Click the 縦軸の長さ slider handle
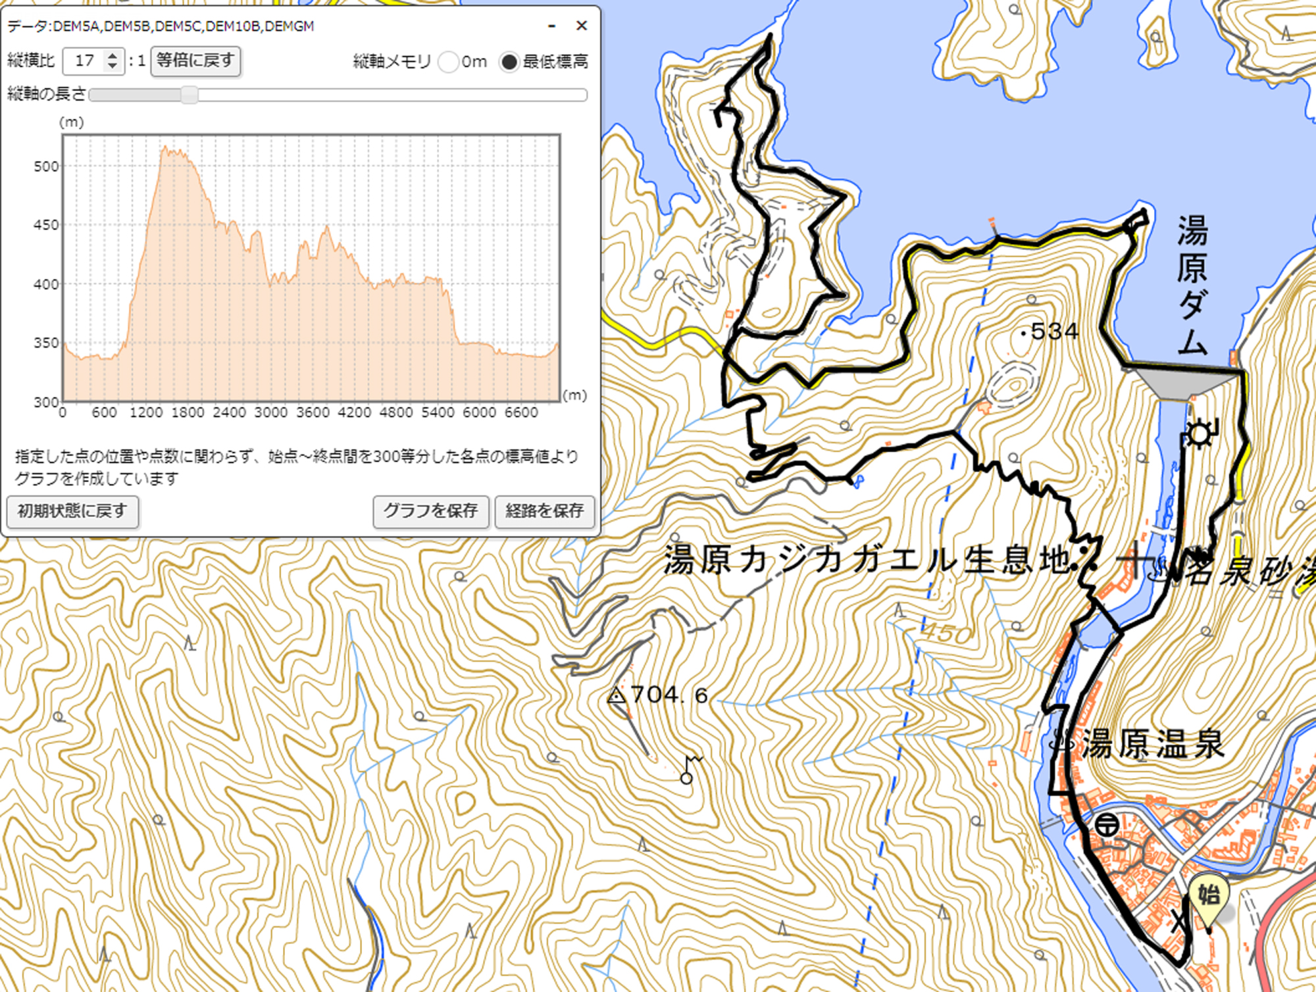 tap(190, 95)
